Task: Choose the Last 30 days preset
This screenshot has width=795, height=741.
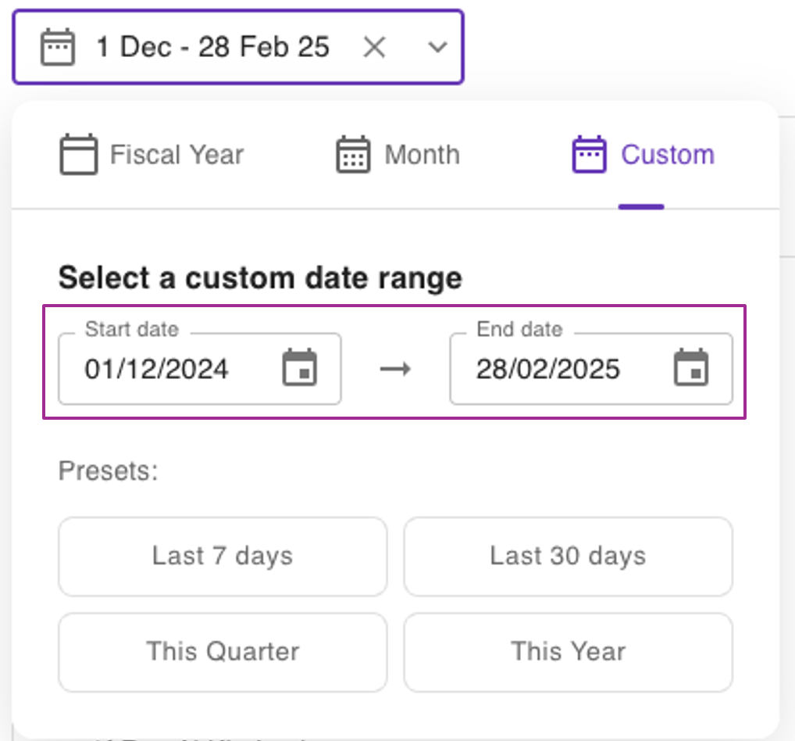Action: [x=568, y=557]
